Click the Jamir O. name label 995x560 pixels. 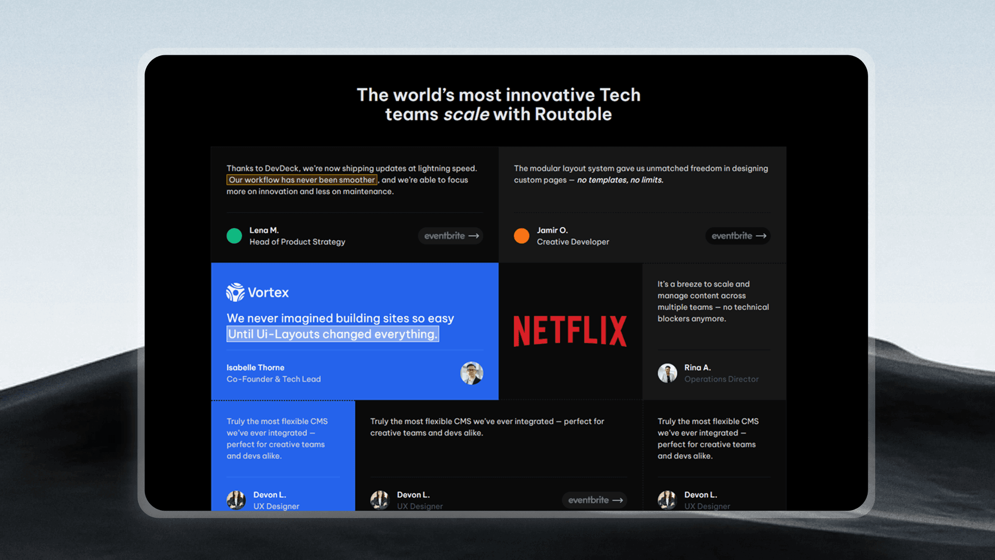(552, 230)
